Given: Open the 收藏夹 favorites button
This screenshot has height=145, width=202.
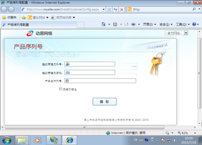Looking at the screenshot, I should 9,17.
